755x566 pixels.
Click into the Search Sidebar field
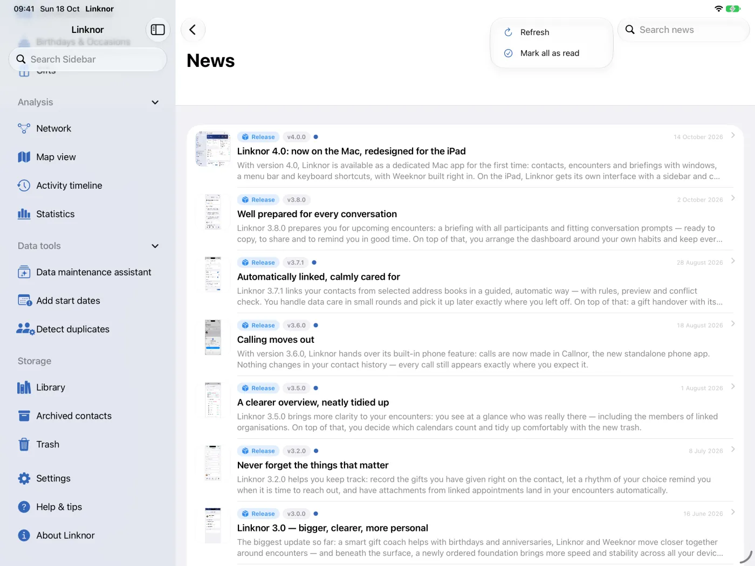tap(88, 59)
